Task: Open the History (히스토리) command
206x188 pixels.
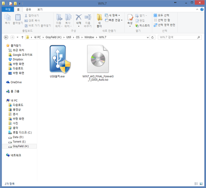Action: click(x=143, y=26)
